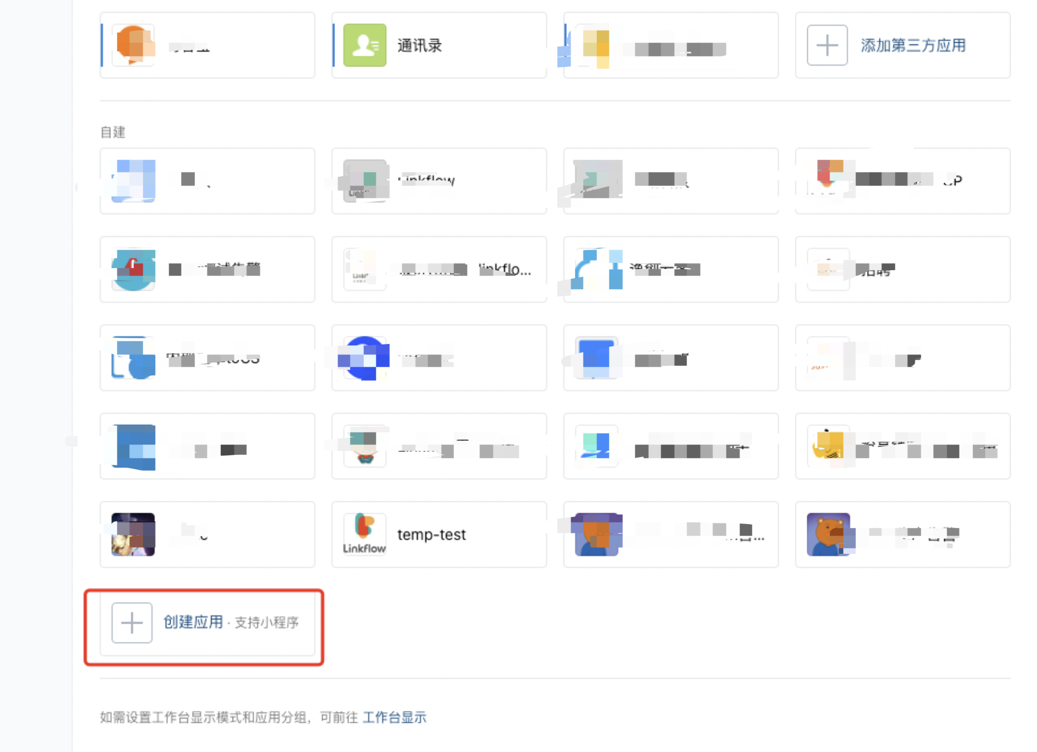Viewport: 1037px width, 752px height.
Task: Select the card whose name ends with P
Action: click(902, 181)
